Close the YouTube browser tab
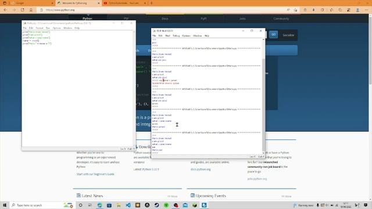 tap(145, 3)
